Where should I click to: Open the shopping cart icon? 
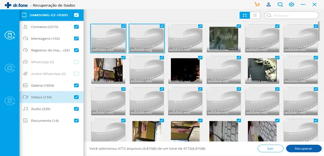click(x=257, y=4)
